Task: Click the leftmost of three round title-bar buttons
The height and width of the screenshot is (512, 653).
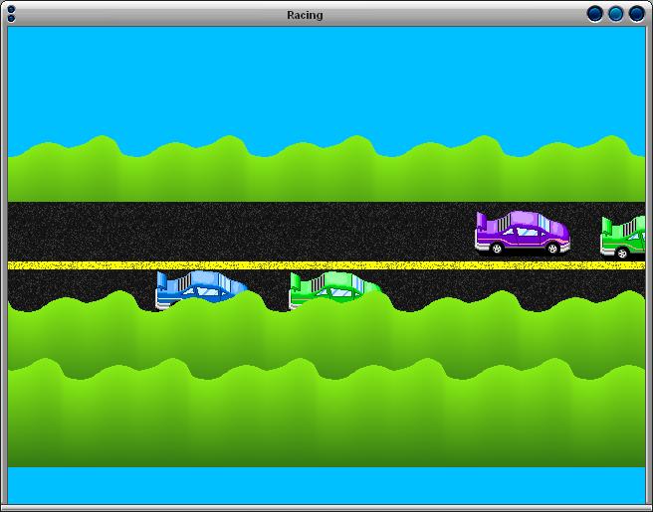Action: [594, 14]
